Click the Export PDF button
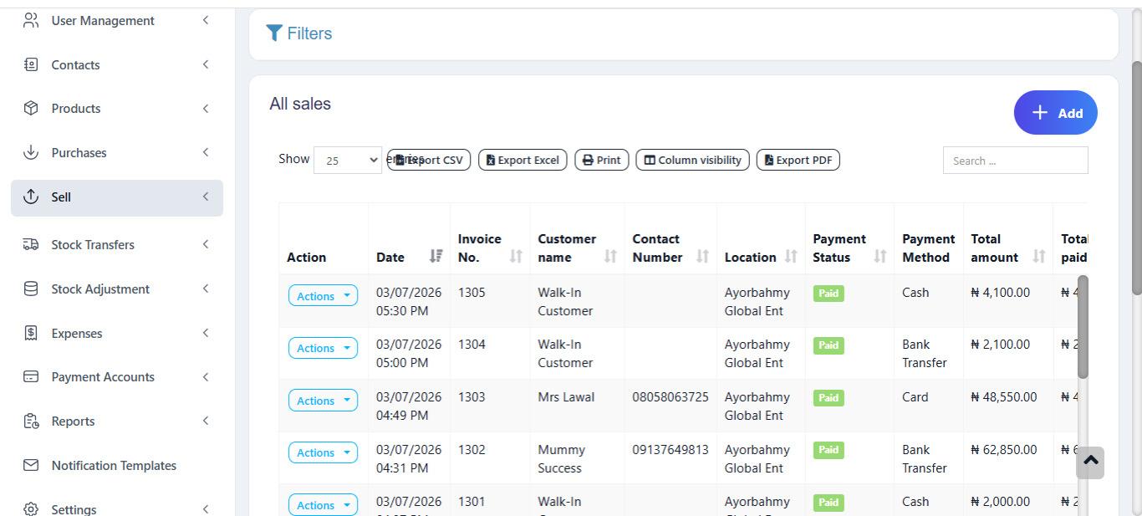The image size is (1142, 516). tap(798, 160)
